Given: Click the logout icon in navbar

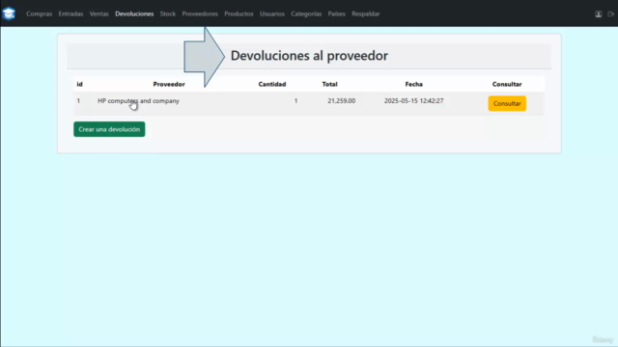Looking at the screenshot, I should [610, 13].
